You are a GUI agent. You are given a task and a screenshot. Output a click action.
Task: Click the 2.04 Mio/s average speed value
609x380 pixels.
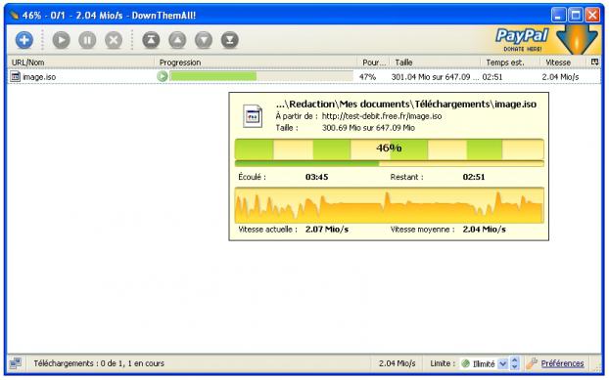(484, 230)
